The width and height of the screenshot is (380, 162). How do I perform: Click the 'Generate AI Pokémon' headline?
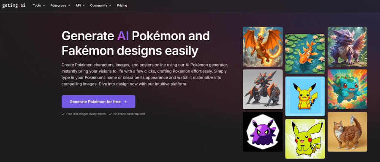pyautogui.click(x=136, y=44)
